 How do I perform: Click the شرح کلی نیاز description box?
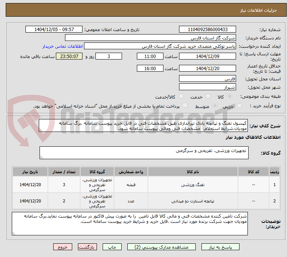pos(143,125)
